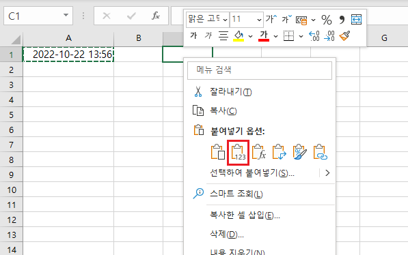Open the fill color dropdown arrow

click(x=251, y=36)
